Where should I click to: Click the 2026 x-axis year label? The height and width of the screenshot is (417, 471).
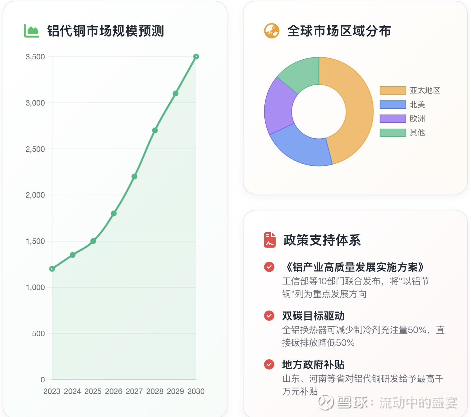(x=114, y=391)
